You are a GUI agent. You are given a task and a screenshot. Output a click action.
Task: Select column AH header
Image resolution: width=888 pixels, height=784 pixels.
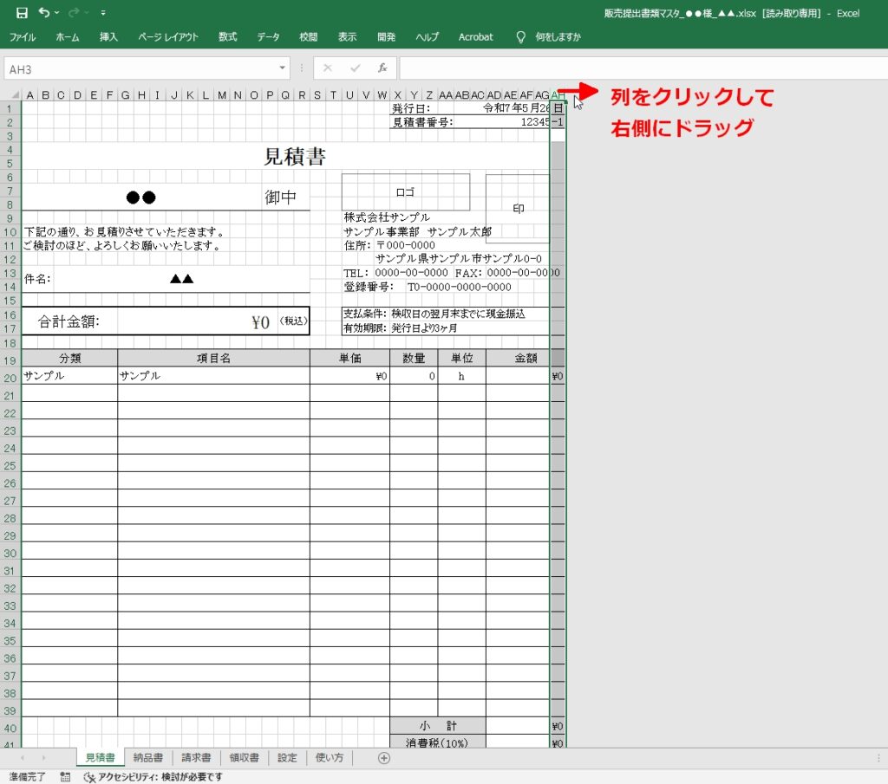pos(558,95)
